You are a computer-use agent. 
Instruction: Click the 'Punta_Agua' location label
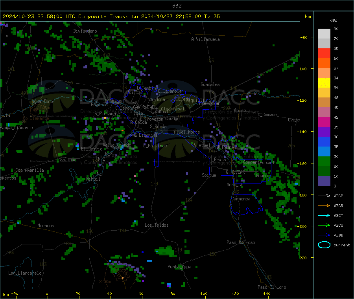click(x=179, y=267)
